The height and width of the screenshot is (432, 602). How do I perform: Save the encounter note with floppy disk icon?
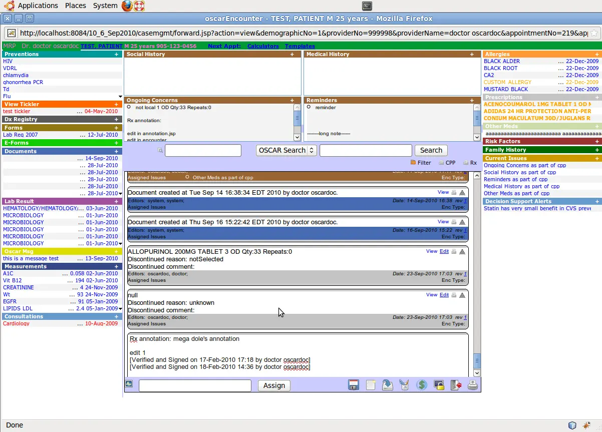tap(354, 385)
